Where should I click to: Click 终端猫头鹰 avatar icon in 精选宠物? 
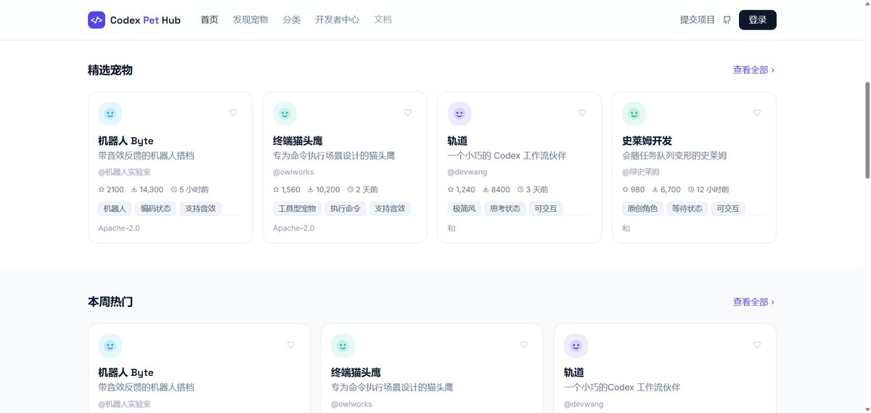pyautogui.click(x=285, y=113)
